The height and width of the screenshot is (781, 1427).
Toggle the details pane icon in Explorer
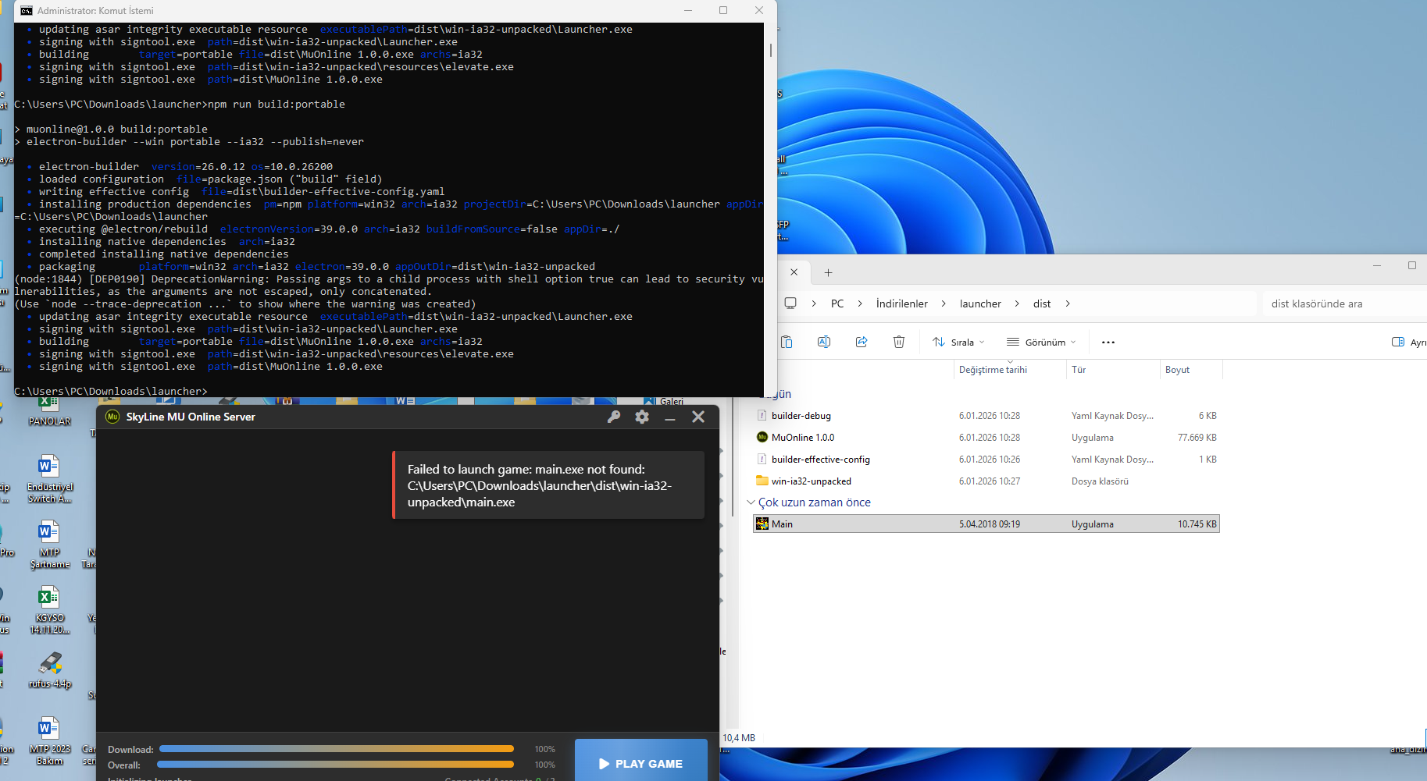[1398, 342]
